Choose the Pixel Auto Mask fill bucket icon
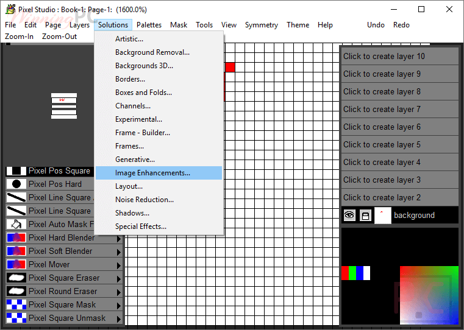This screenshot has height=330, width=464. click(16, 224)
